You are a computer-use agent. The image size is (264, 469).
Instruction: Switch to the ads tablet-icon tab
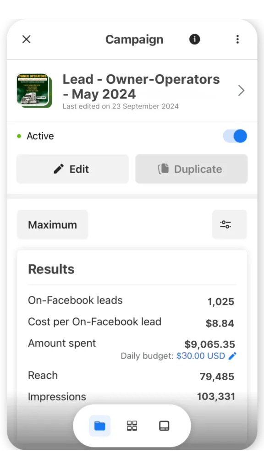[164, 425]
